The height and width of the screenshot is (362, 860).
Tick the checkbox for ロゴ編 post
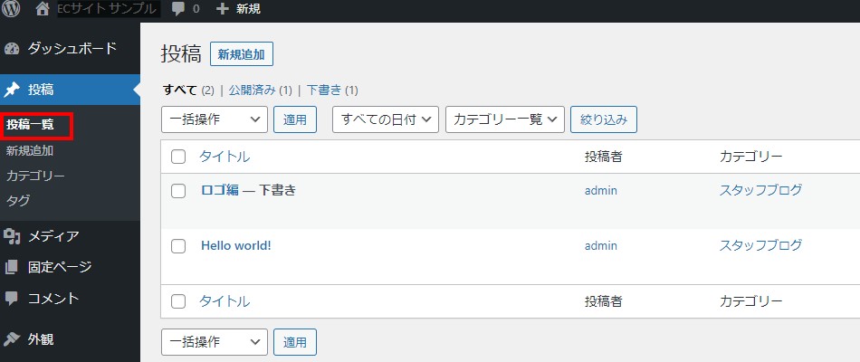coord(178,191)
